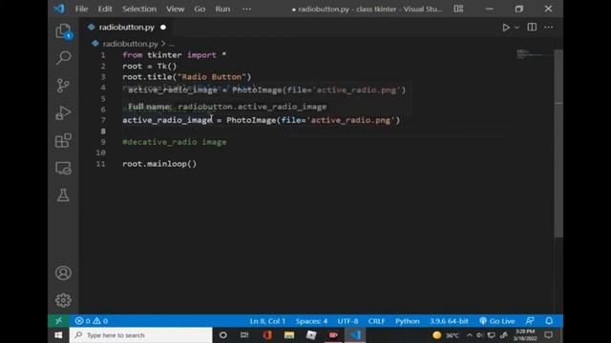Open File Explorer from taskbar

[289, 334]
